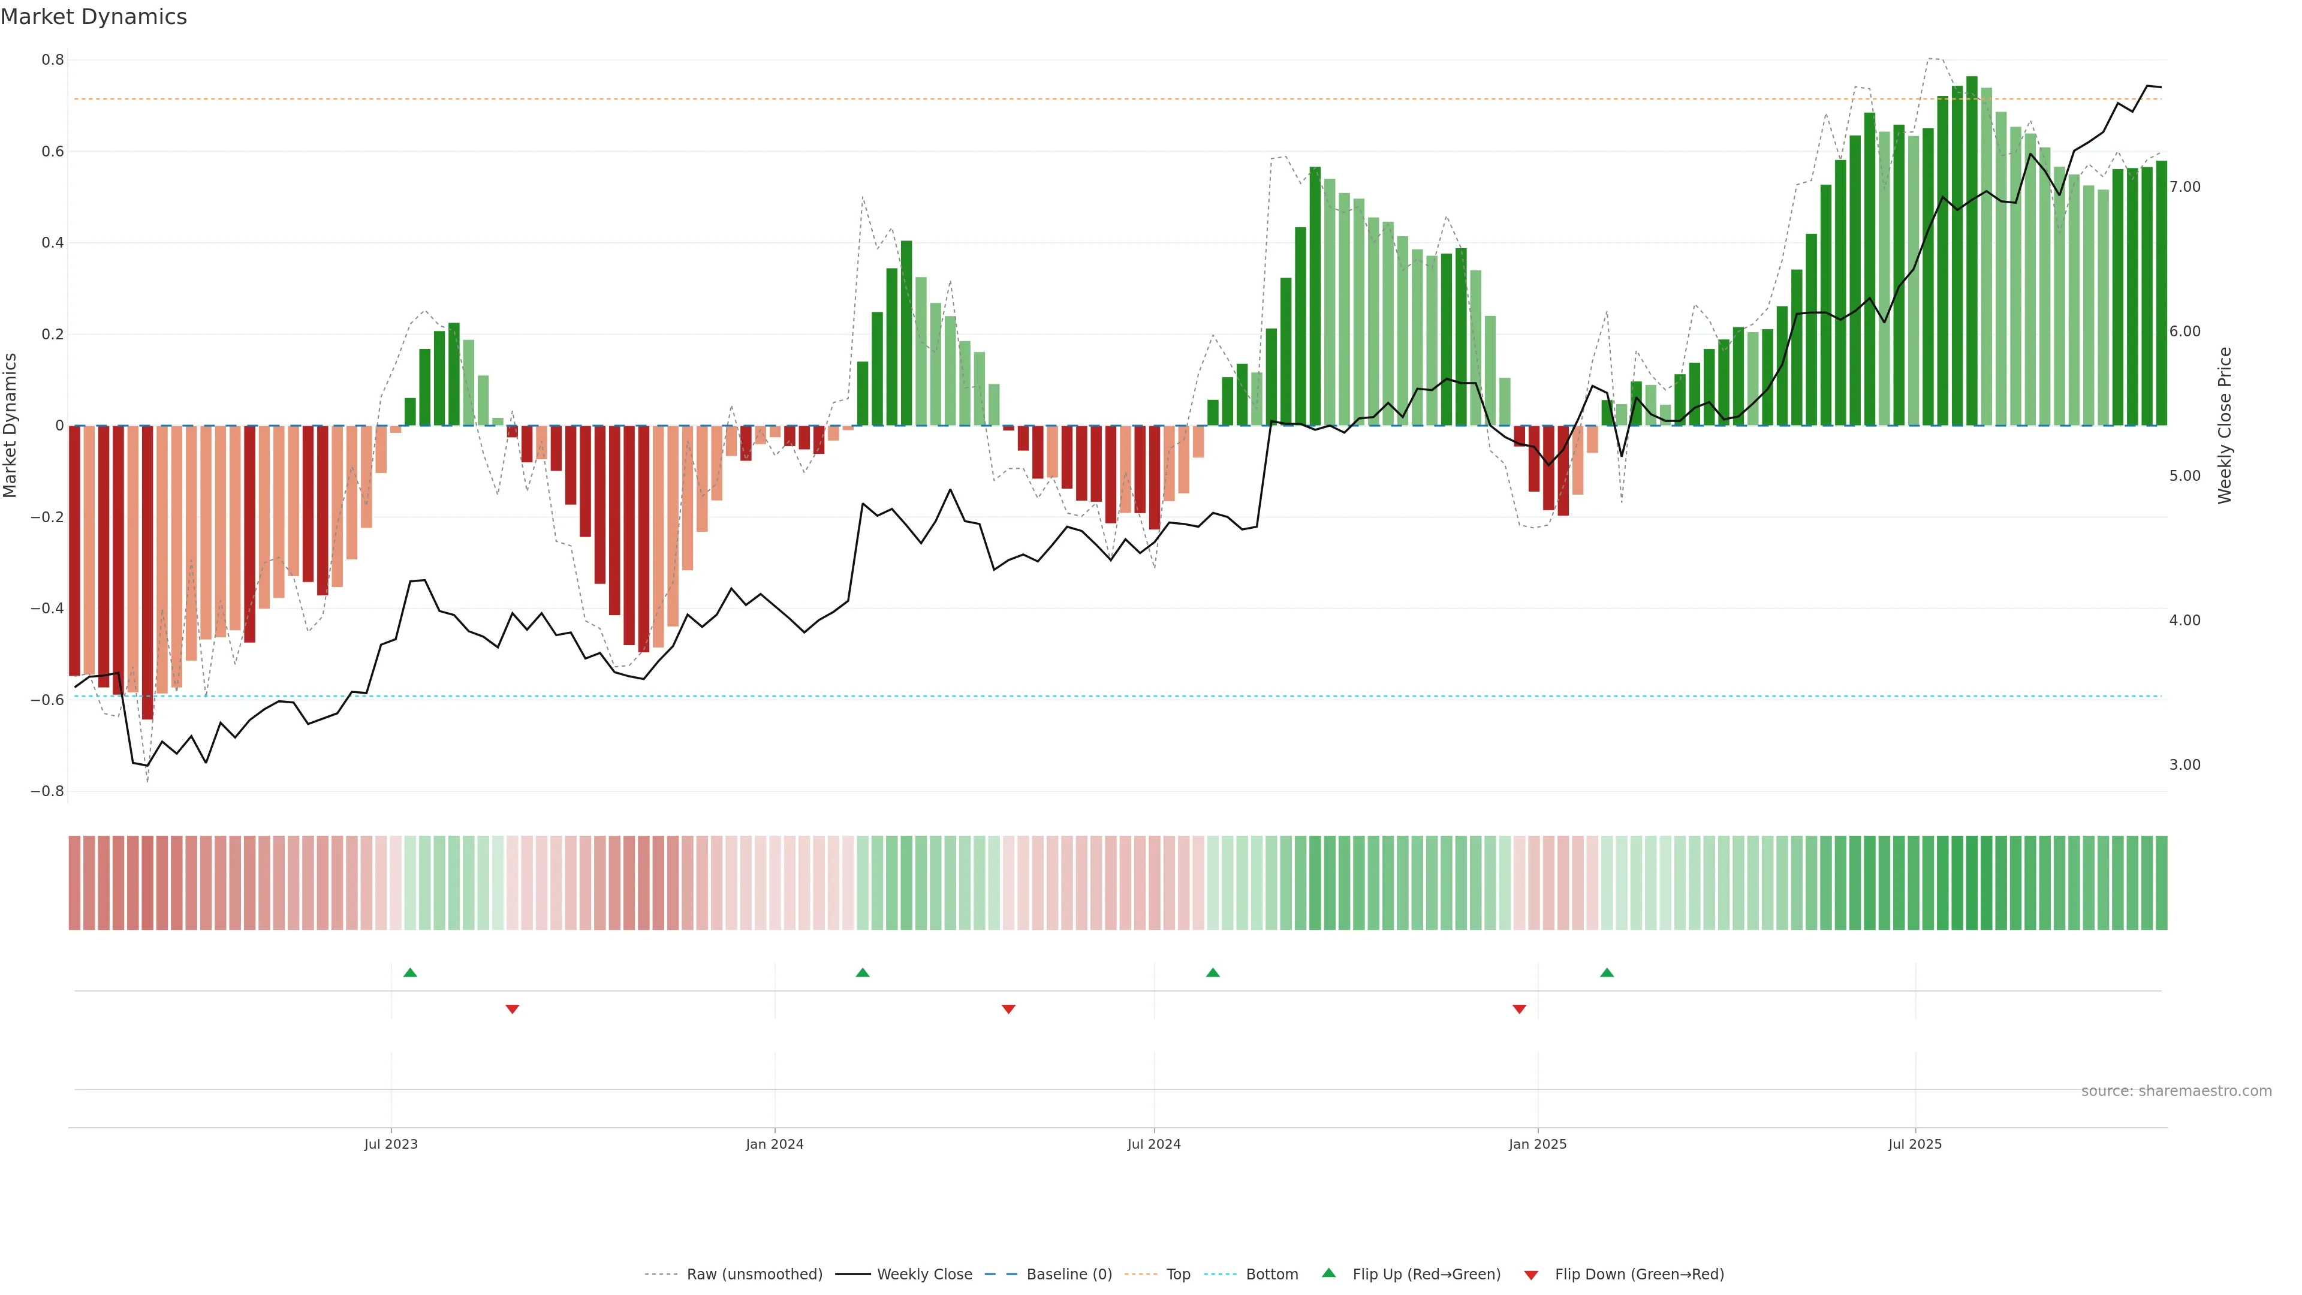Click the source: sharemaestro.com text
The image size is (2302, 1295).
[x=2176, y=1091]
